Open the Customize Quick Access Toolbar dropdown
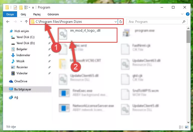This screenshot has height=132, width=193. pos(33,8)
